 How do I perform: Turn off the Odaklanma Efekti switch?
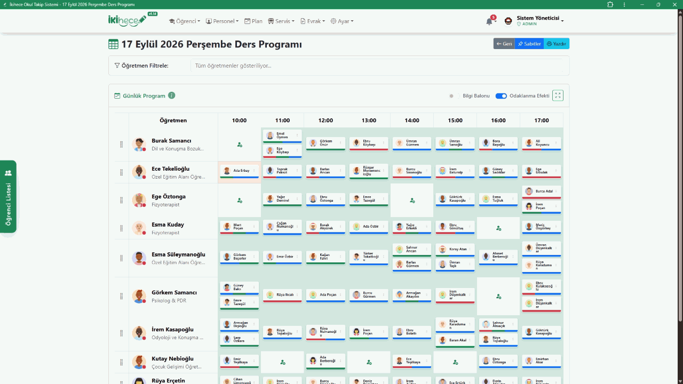501,96
